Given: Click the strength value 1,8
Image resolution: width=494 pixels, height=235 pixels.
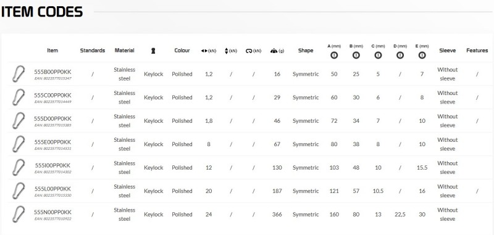Looking at the screenshot, I should (209, 121).
